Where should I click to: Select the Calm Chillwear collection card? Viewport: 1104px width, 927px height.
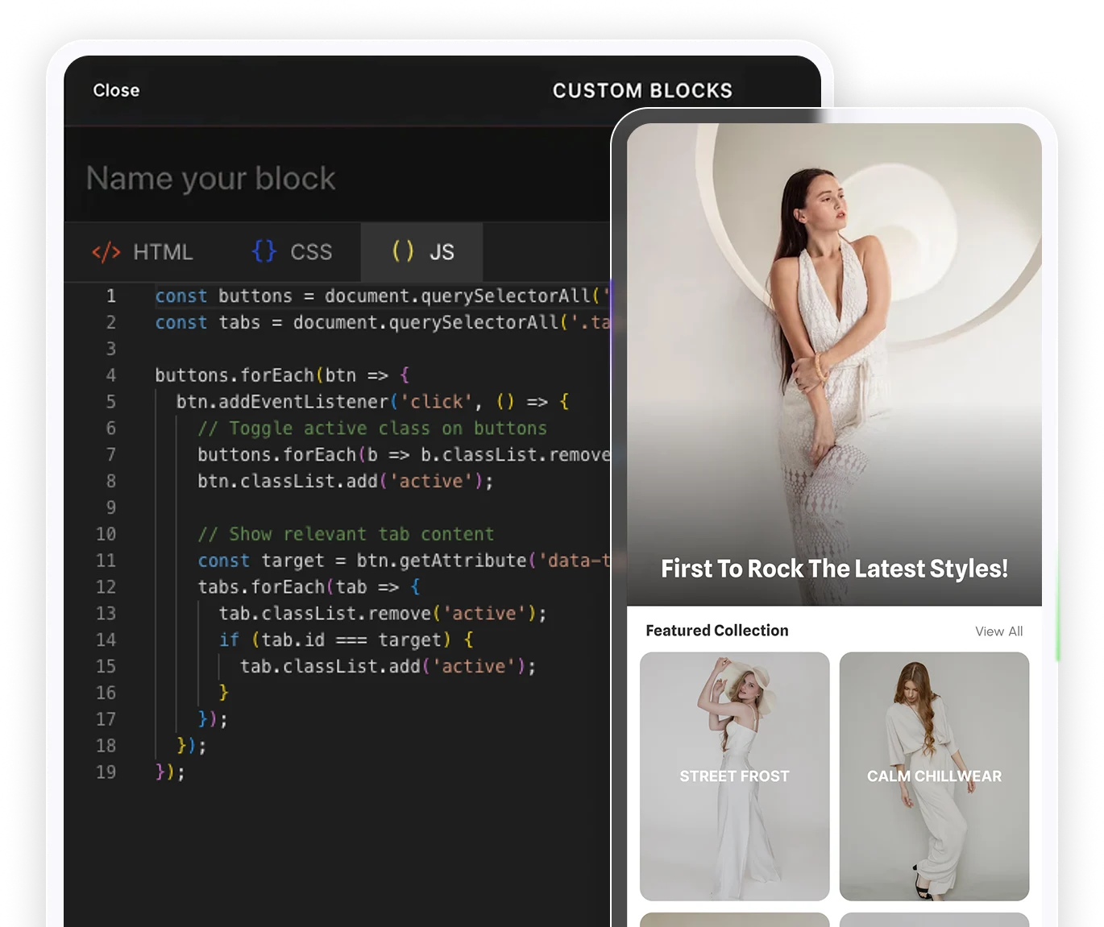pyautogui.click(x=933, y=776)
